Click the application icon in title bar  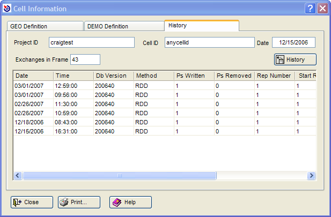[x=6, y=8]
